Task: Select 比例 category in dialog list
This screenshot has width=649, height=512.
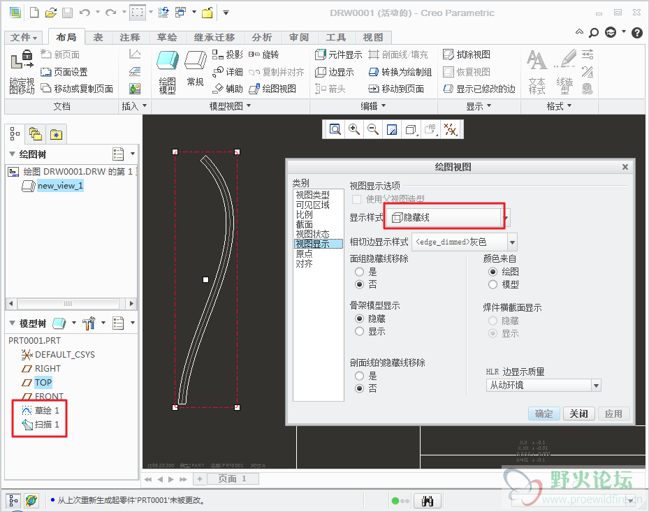Action: coord(304,214)
